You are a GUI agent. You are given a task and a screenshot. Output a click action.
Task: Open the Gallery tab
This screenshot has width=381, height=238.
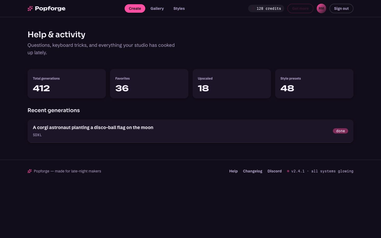(157, 8)
